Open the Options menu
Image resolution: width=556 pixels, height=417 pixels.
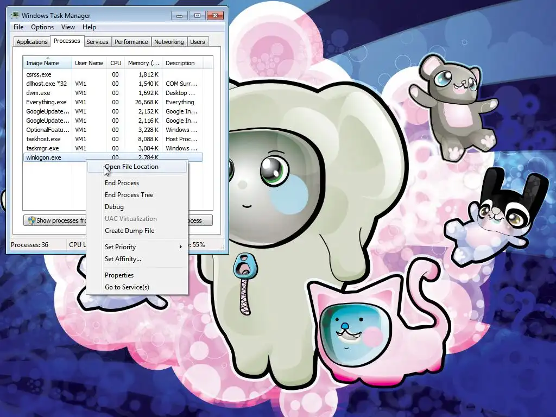(x=42, y=27)
